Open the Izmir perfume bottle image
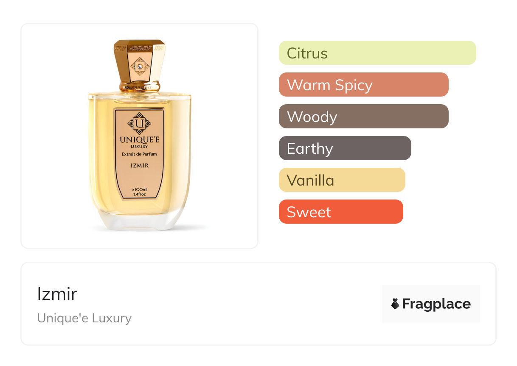 click(140, 136)
